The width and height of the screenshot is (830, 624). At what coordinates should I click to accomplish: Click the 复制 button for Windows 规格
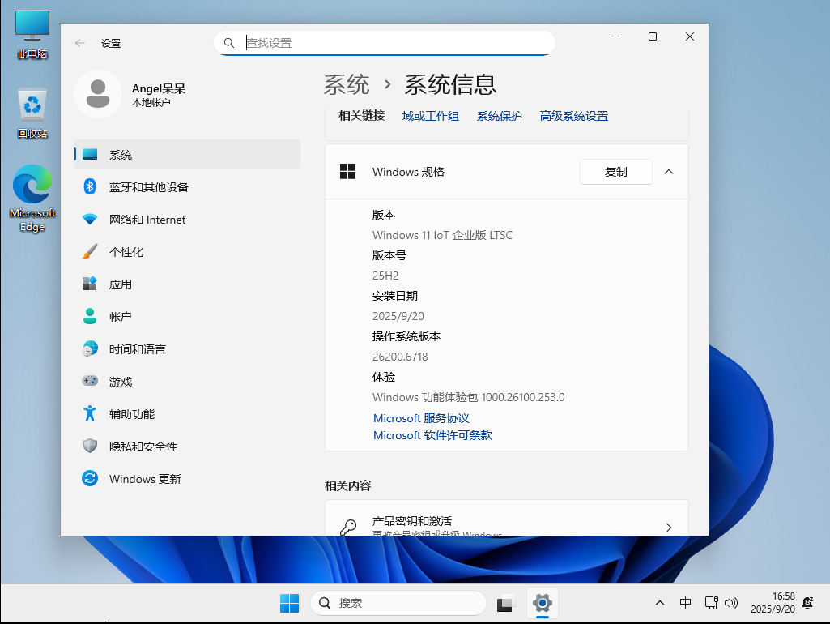(x=615, y=171)
